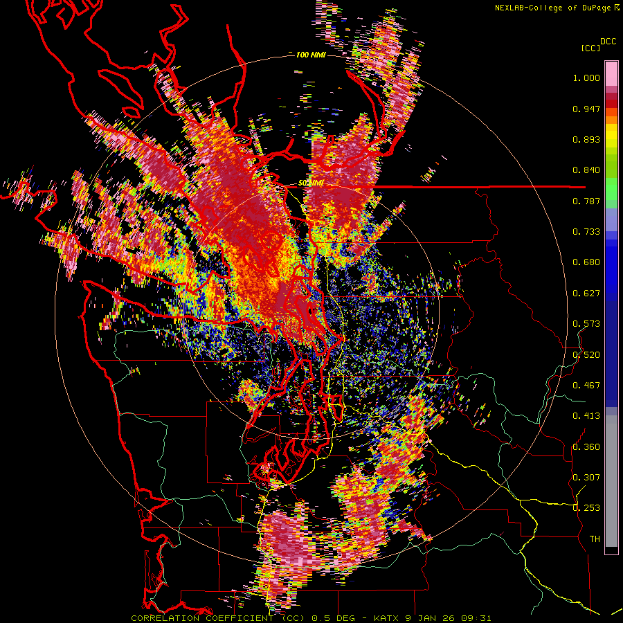Click the 100 NMI range ring label
The image size is (623, 623).
point(311,55)
